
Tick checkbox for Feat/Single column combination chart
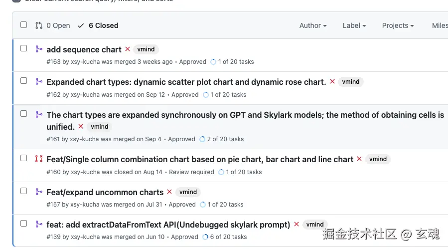tap(23, 158)
